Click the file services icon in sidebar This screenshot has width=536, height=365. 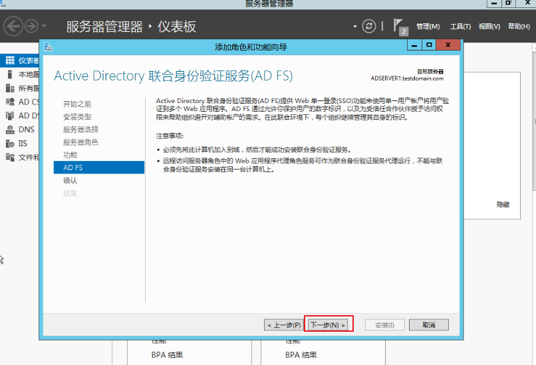coord(10,157)
